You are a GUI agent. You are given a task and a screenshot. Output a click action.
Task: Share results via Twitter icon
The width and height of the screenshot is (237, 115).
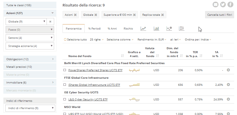click(x=223, y=4)
